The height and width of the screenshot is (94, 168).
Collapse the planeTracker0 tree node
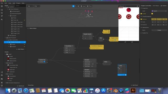tap(5, 38)
